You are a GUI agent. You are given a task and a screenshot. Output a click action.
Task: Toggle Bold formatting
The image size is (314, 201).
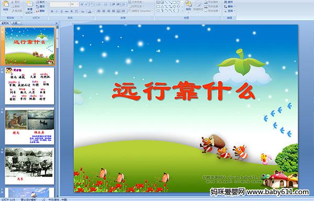coord(52,11)
